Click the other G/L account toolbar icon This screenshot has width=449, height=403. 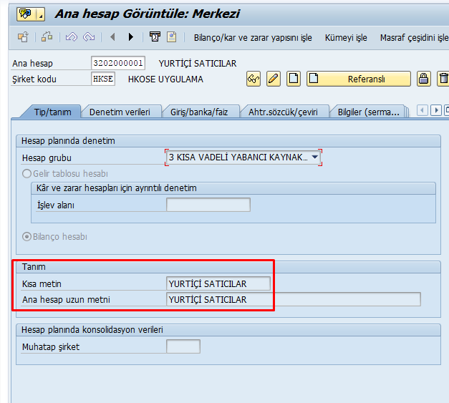pyautogui.click(x=23, y=37)
